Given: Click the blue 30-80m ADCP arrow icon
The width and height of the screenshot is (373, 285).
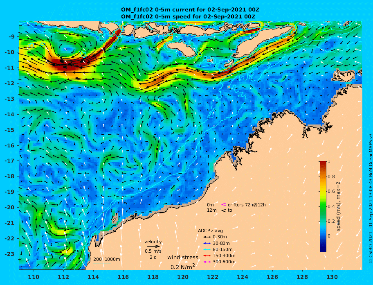Looking at the screenshot, I should click(x=207, y=243).
